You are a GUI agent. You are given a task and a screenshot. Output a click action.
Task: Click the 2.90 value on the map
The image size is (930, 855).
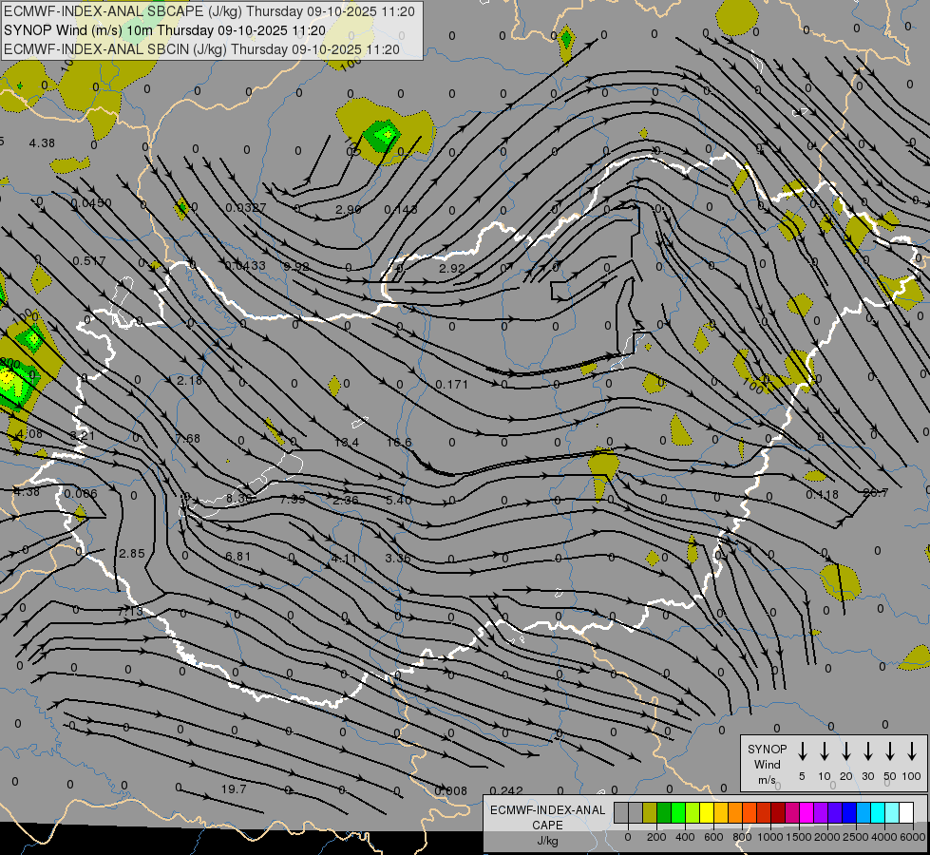click(x=349, y=209)
